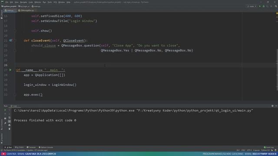Screen dimensions: 278x156
Task: Click the override gutter icon on line 21
Action: (10, 40)
